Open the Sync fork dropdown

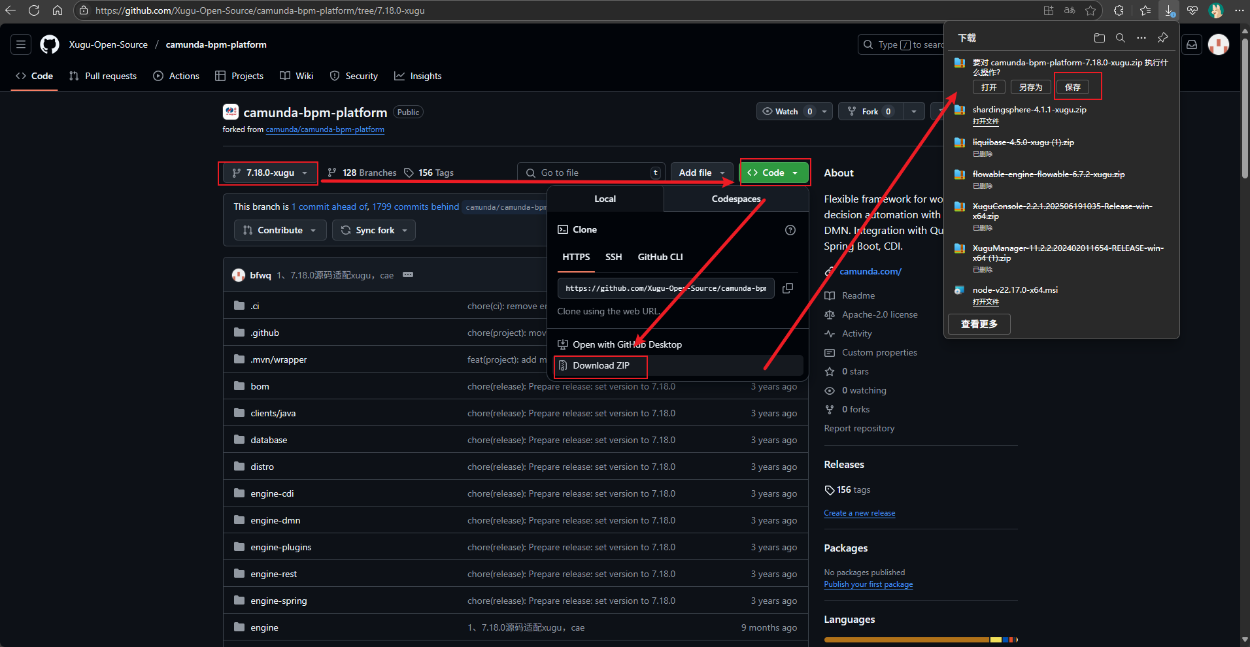coord(374,230)
